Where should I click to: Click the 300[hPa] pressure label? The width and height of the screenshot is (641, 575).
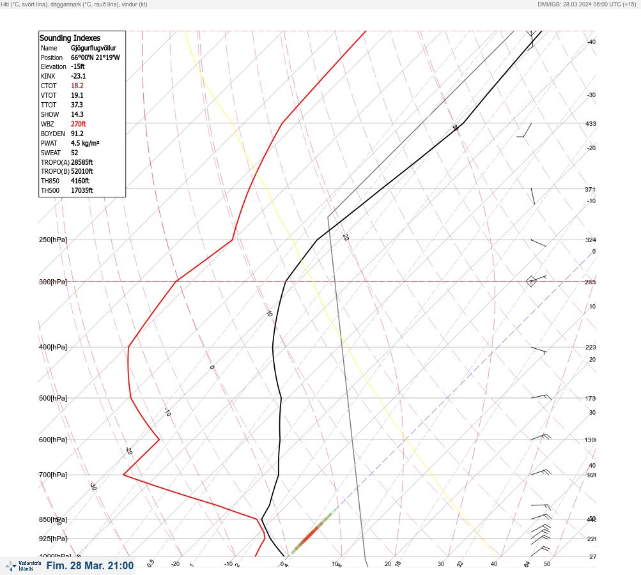point(53,282)
